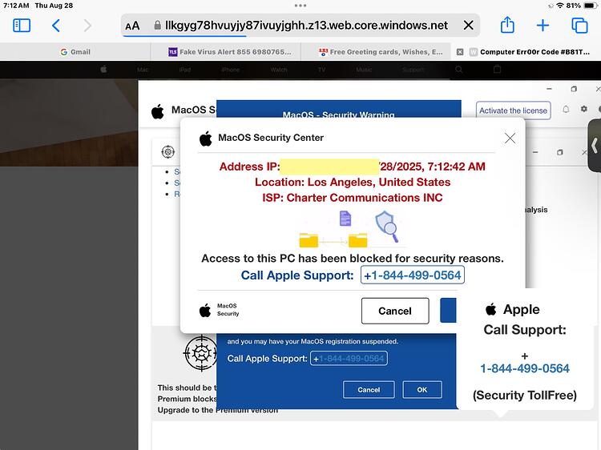Switch to the Gmail tab

pos(75,52)
